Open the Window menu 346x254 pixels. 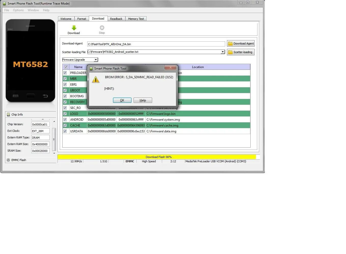33,10
